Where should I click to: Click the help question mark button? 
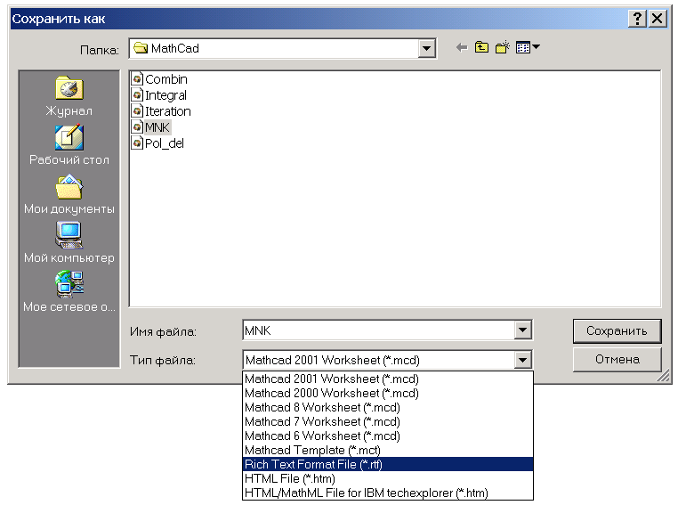point(637,19)
